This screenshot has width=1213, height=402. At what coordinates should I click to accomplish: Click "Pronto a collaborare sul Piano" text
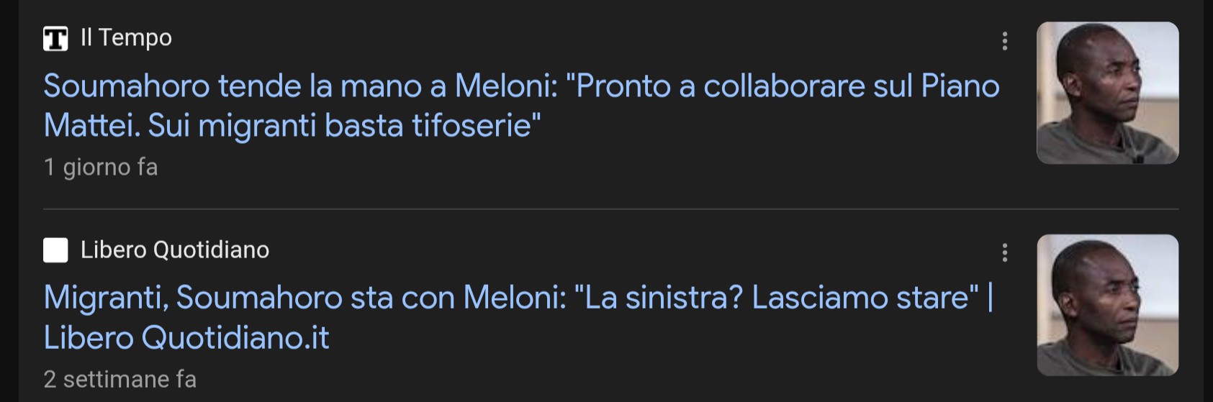coord(788,86)
